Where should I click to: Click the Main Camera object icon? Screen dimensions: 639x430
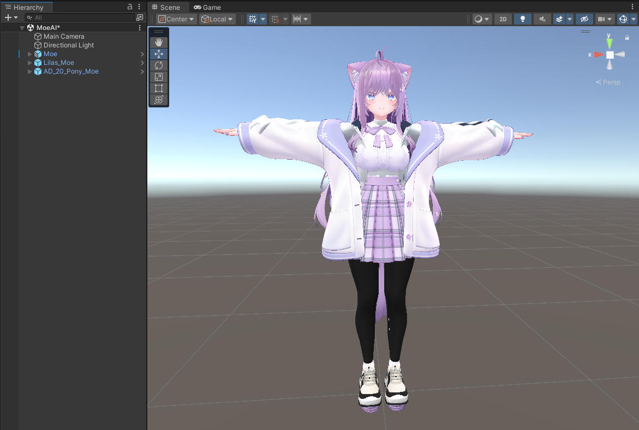38,36
